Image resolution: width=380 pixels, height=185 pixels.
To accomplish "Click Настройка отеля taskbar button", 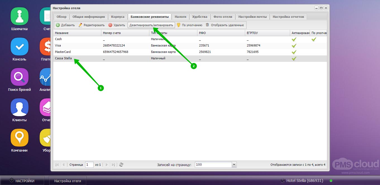I will (x=68, y=181).
